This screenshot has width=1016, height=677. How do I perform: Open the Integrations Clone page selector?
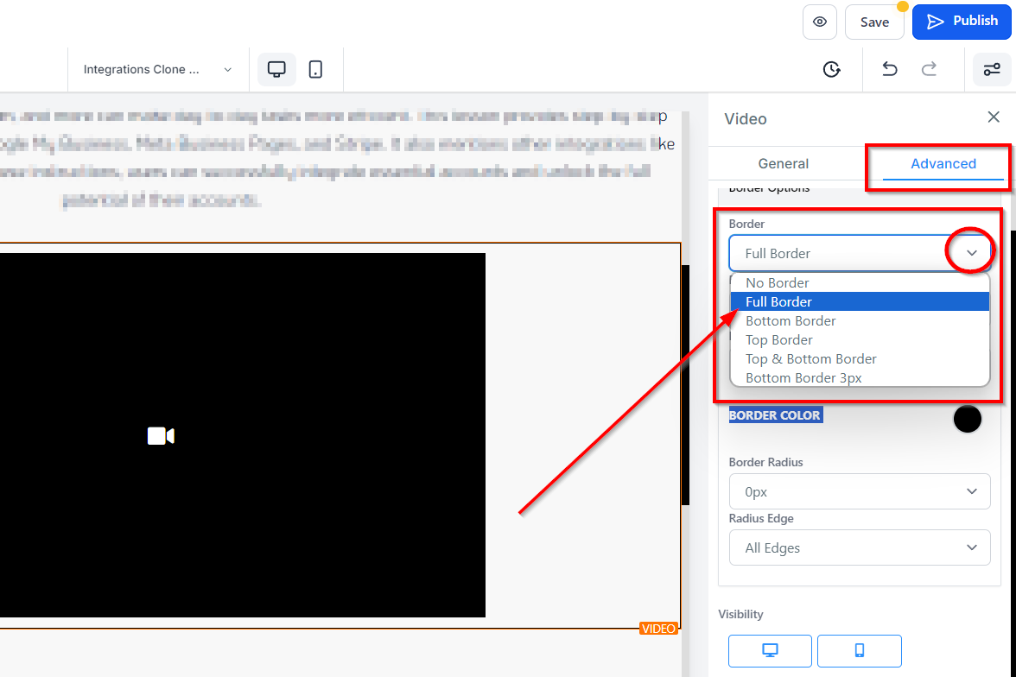[158, 70]
